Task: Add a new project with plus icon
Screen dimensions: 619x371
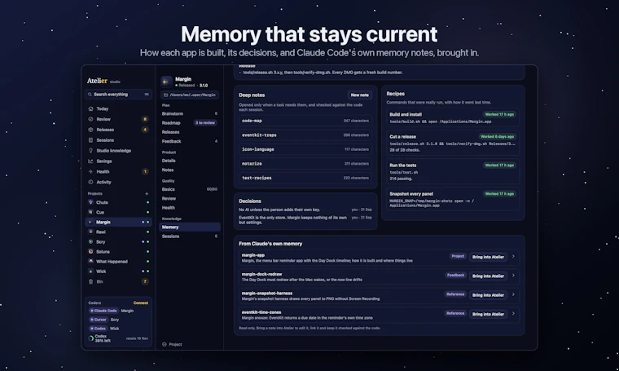Action: (x=147, y=193)
